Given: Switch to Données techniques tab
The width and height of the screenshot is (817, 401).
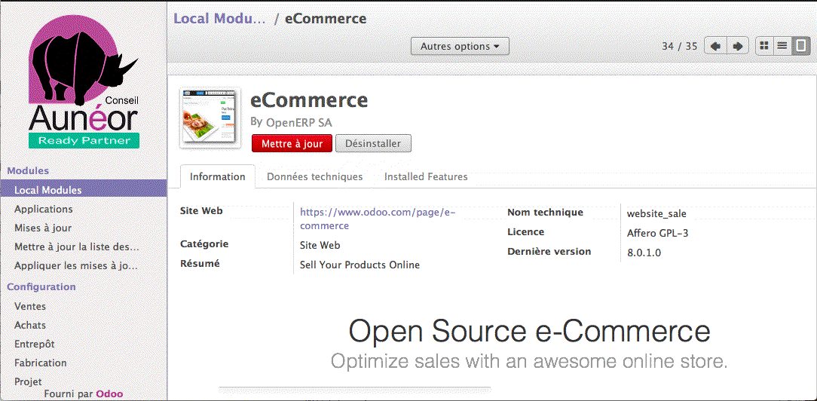Looking at the screenshot, I should 315,177.
